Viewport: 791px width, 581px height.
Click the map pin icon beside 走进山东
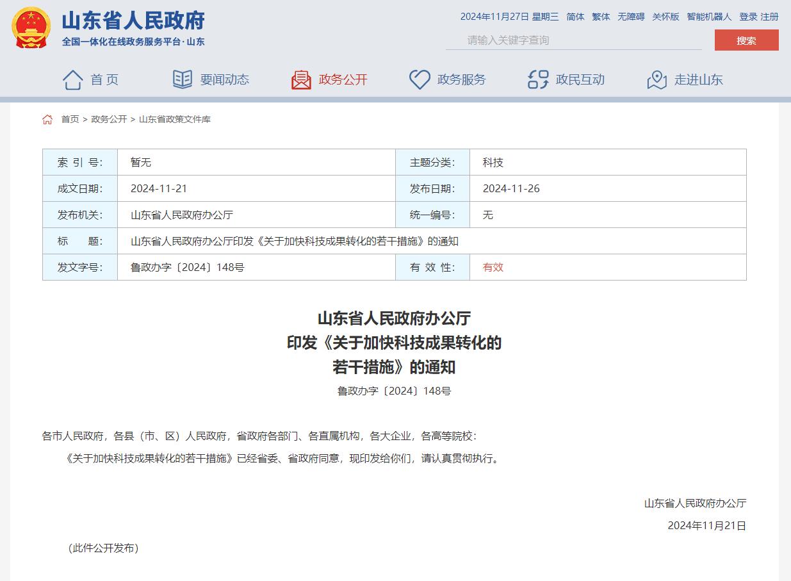pos(657,79)
